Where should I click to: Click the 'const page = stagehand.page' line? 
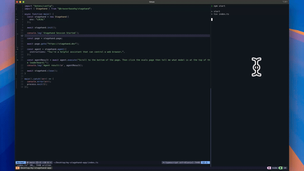pos(44,38)
